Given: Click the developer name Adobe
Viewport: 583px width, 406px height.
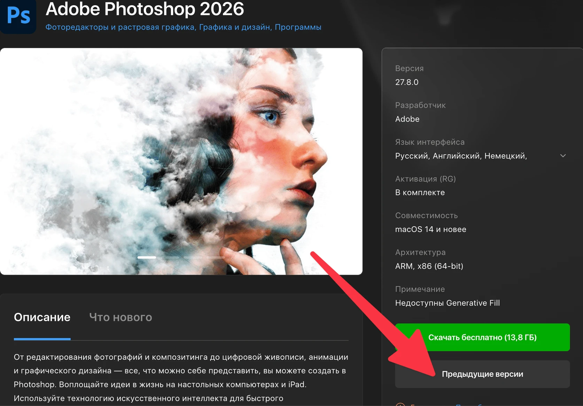Looking at the screenshot, I should [407, 119].
